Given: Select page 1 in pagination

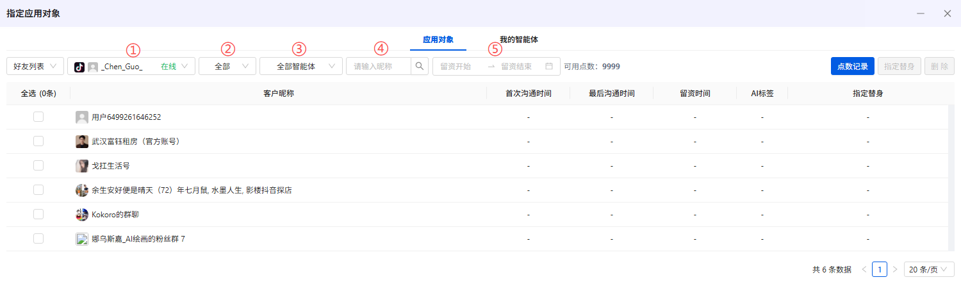Looking at the screenshot, I should 880,269.
